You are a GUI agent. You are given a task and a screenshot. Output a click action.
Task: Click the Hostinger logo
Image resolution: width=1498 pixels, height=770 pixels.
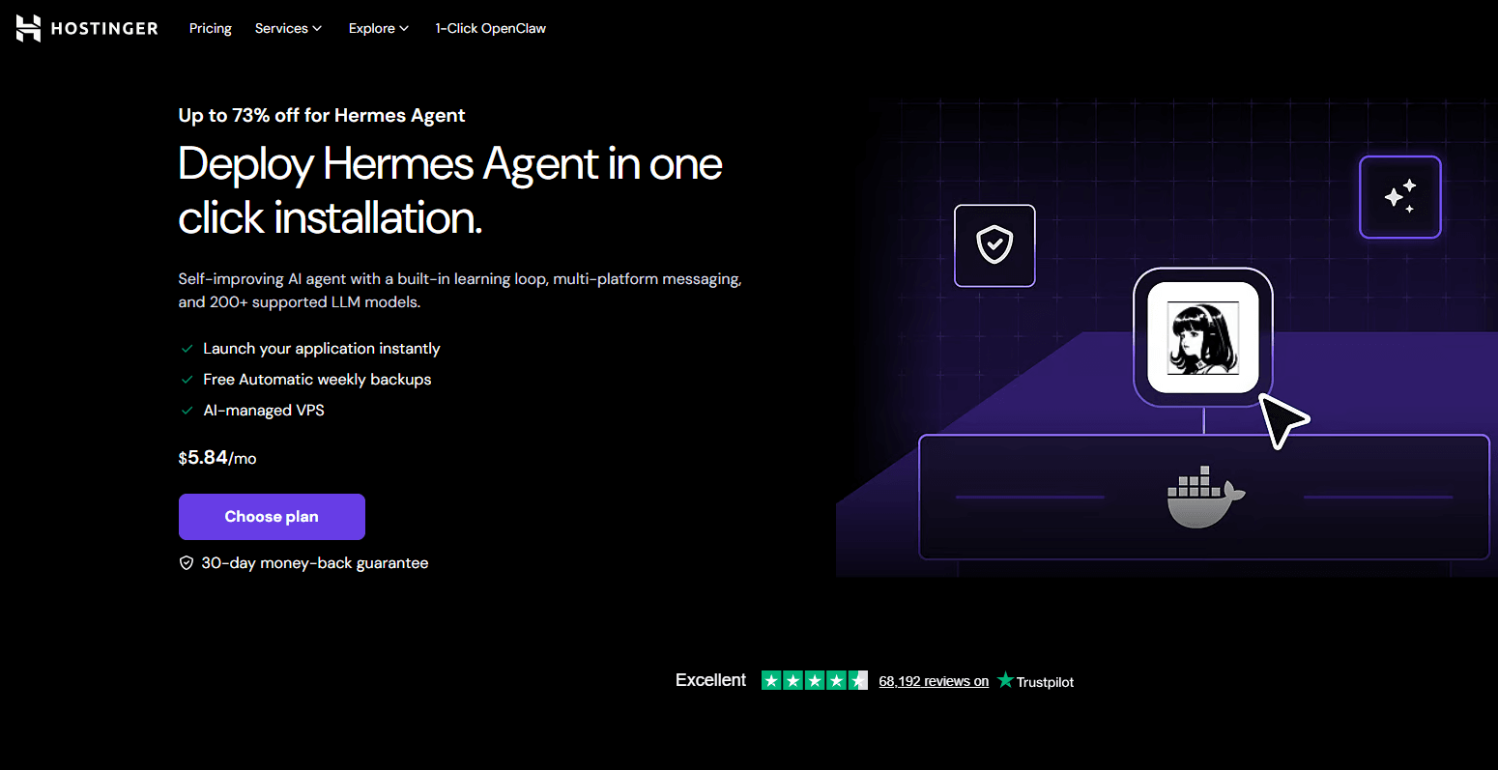[x=87, y=28]
